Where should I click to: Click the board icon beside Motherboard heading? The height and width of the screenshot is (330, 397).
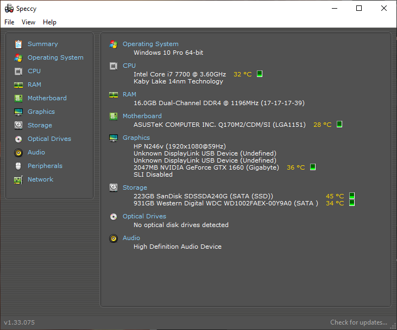click(x=114, y=117)
